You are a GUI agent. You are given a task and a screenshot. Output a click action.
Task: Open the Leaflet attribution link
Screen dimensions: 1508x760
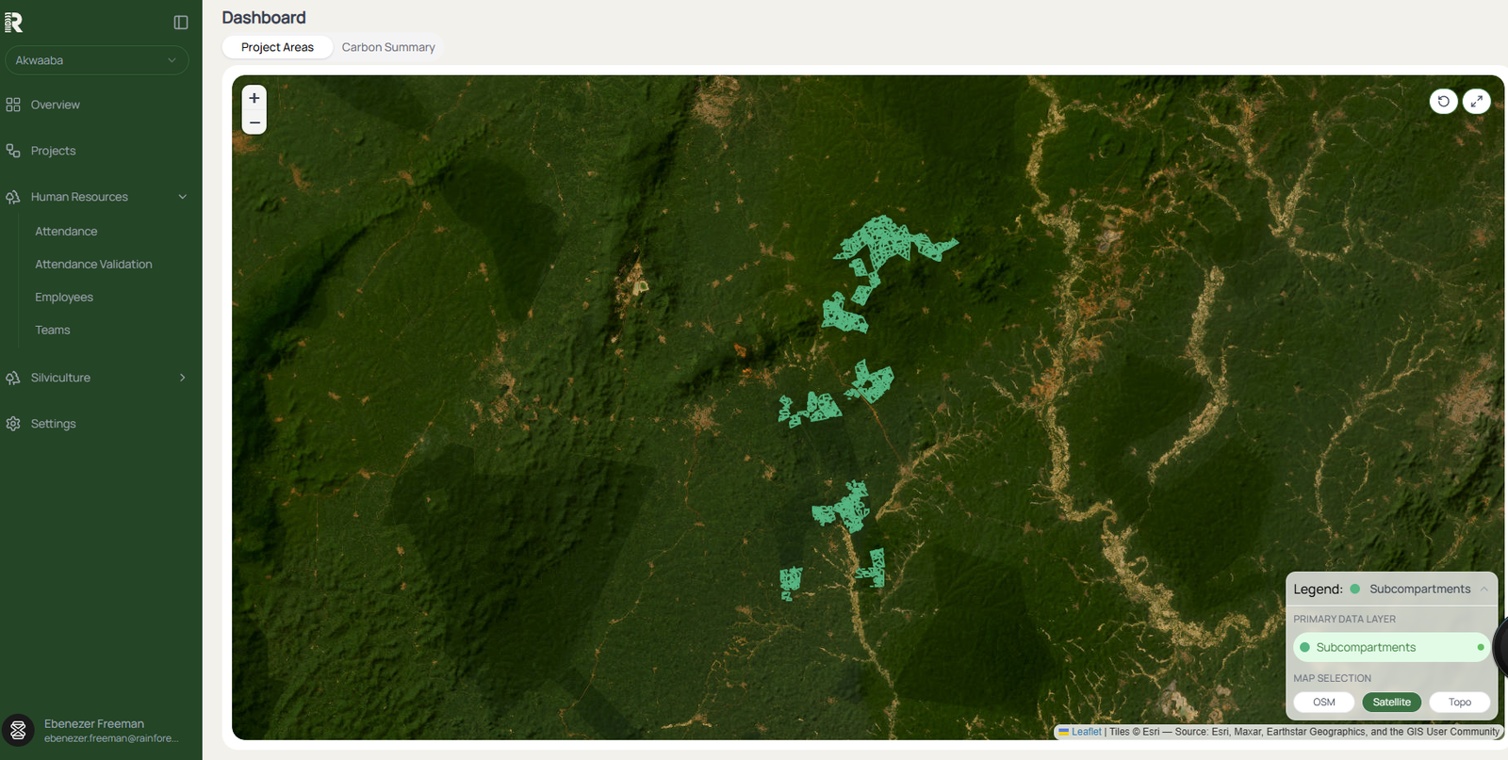pyautogui.click(x=1086, y=732)
